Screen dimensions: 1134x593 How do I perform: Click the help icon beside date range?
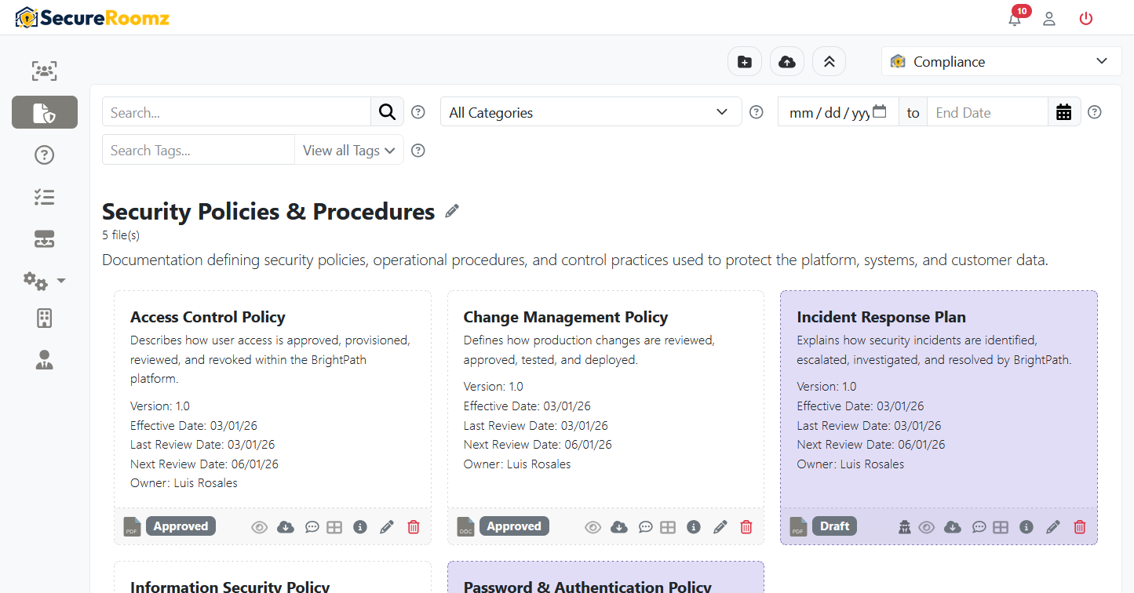(x=1095, y=112)
